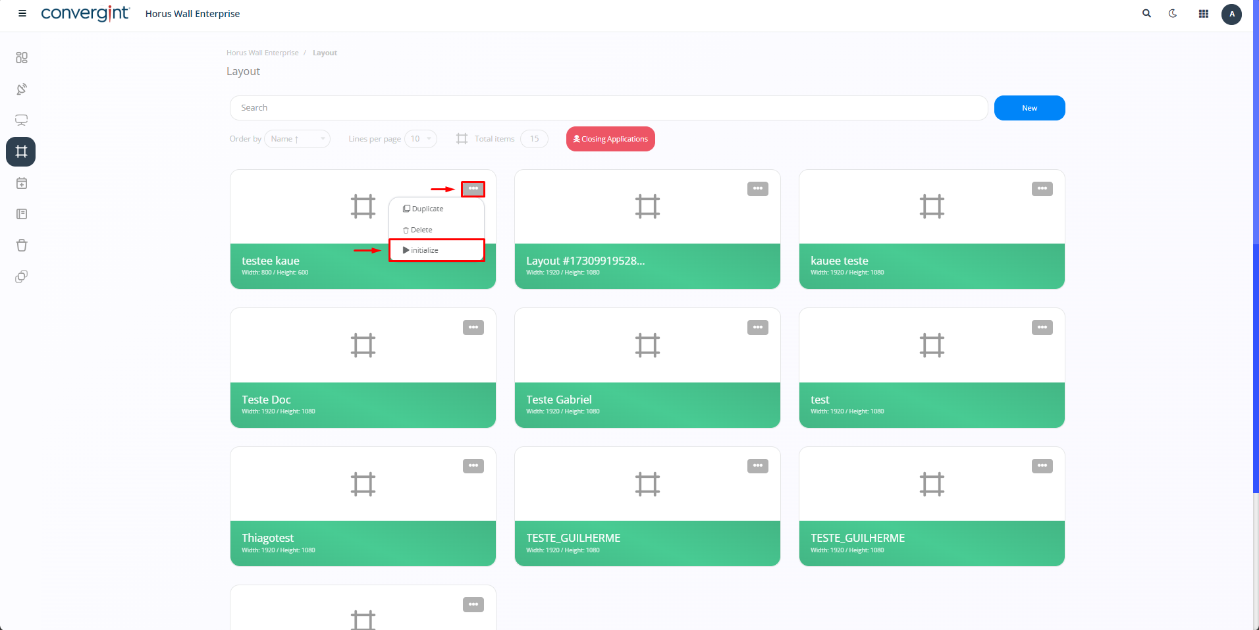The height and width of the screenshot is (630, 1259).
Task: Open the trash icon in sidebar
Action: (x=22, y=246)
